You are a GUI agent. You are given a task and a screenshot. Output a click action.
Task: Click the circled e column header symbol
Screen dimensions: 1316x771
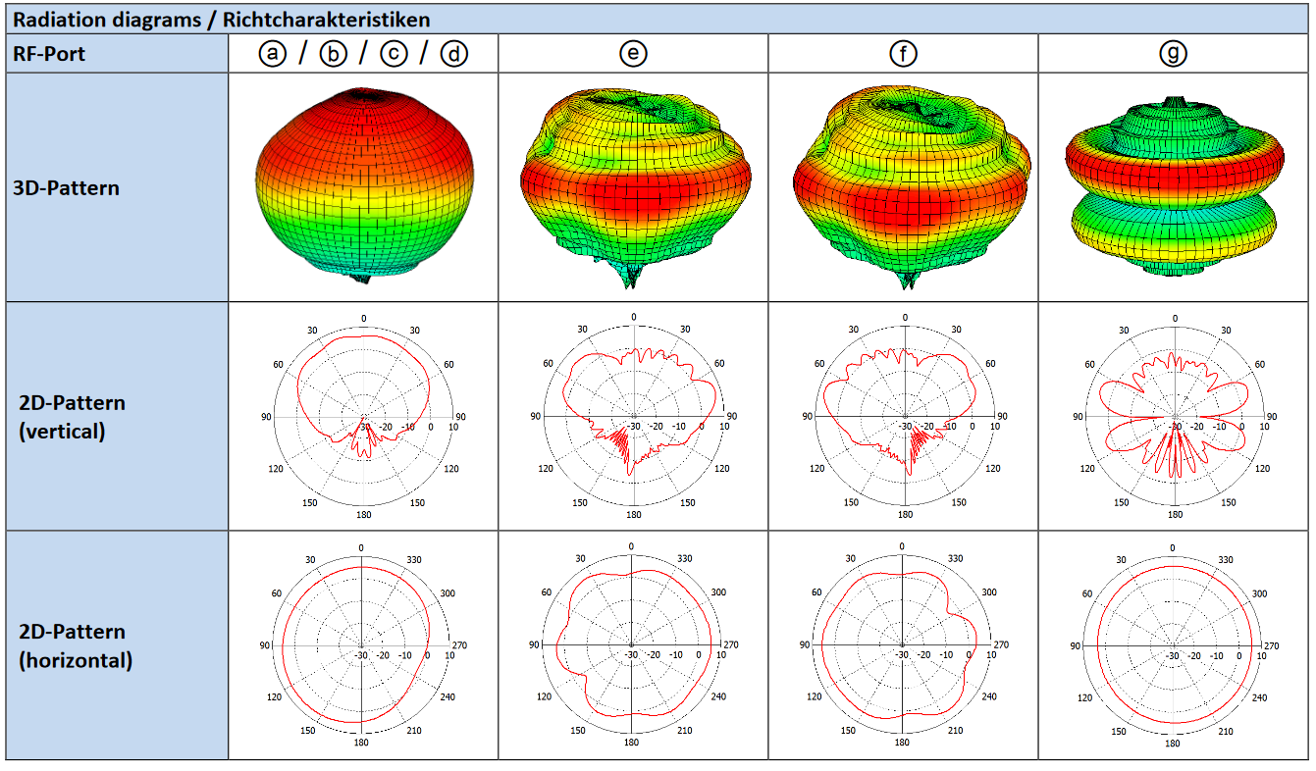pos(633,55)
